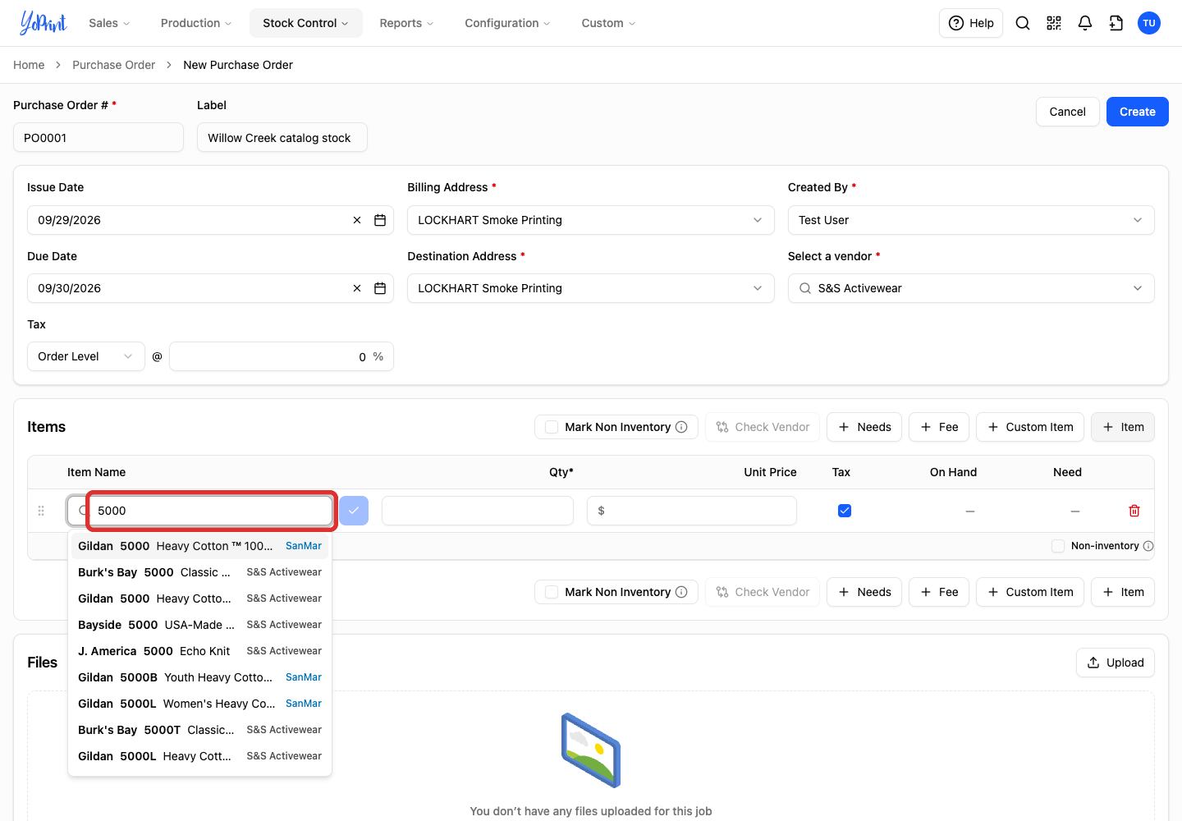Open the Sales menu

[x=109, y=23]
